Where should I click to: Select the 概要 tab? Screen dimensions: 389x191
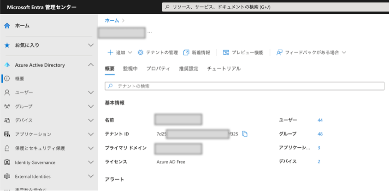(x=110, y=69)
